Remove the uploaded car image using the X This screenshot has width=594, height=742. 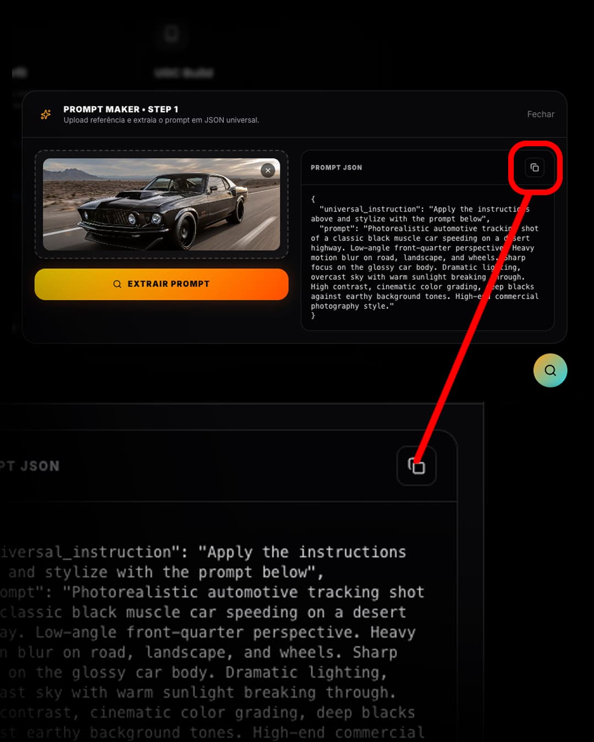pyautogui.click(x=268, y=170)
